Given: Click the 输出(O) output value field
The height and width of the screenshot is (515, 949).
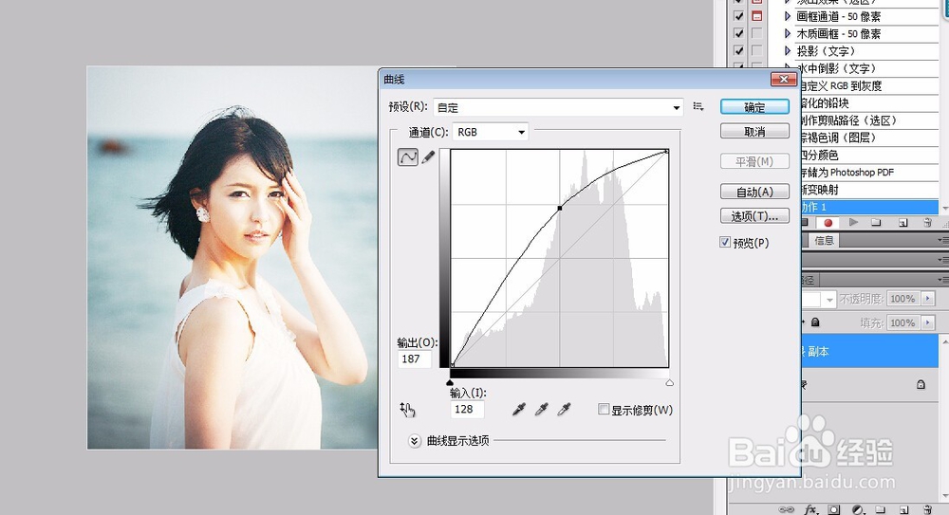Looking at the screenshot, I should click(415, 359).
